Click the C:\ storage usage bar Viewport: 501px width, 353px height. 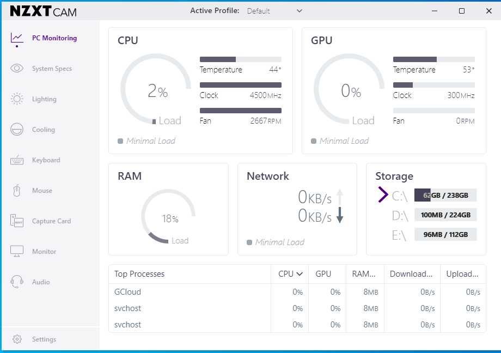pos(445,196)
